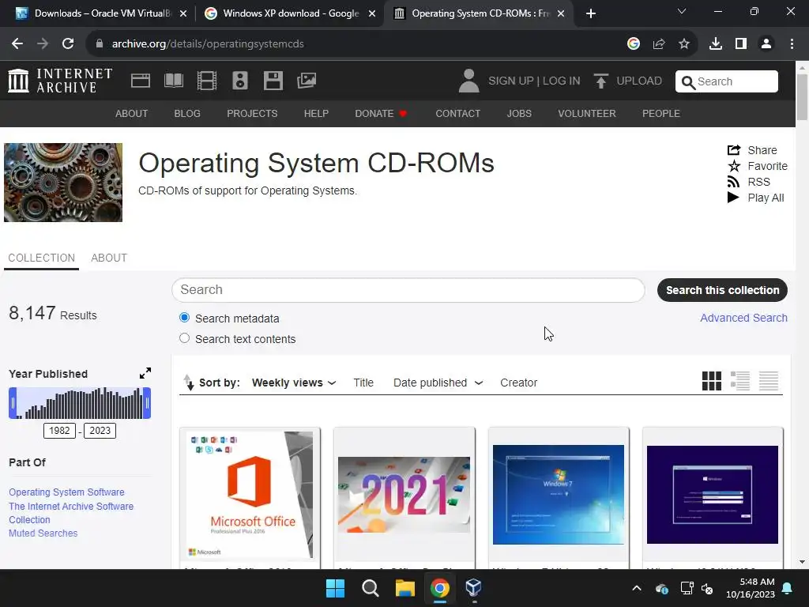Open Chrome downloads icon

pyautogui.click(x=715, y=44)
